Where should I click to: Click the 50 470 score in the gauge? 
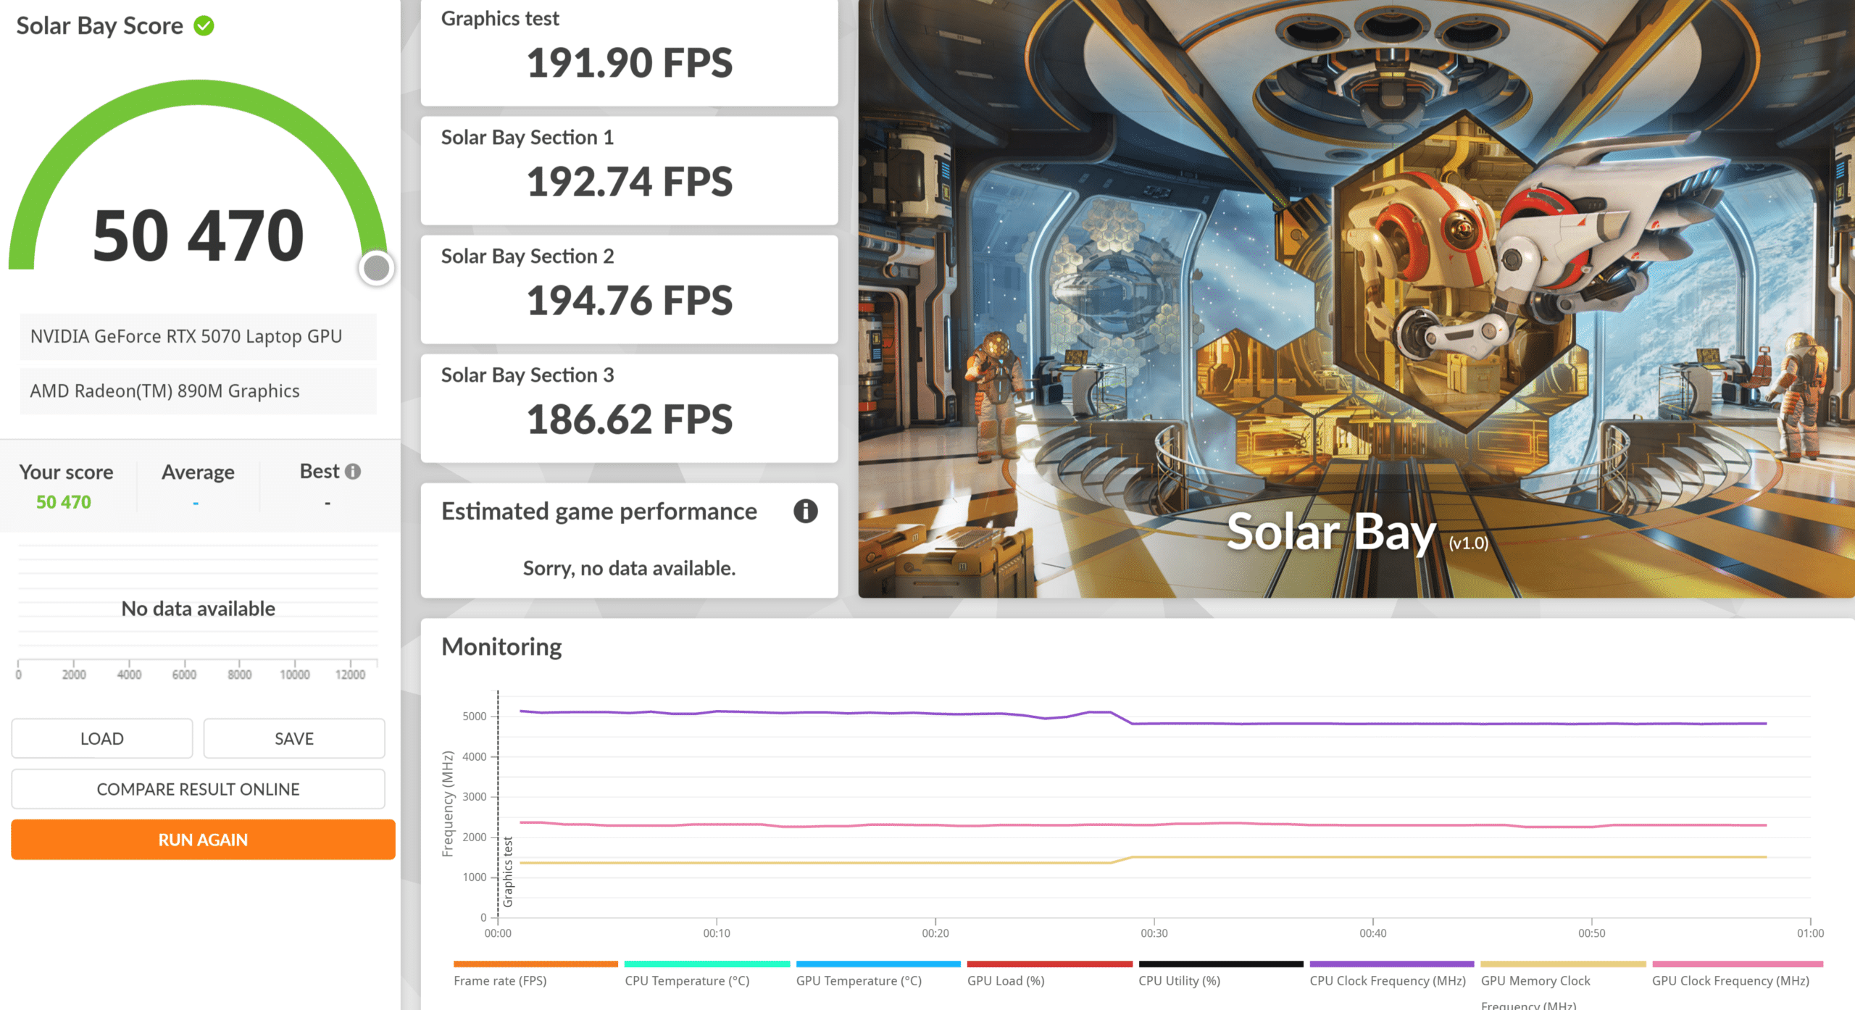pos(199,235)
